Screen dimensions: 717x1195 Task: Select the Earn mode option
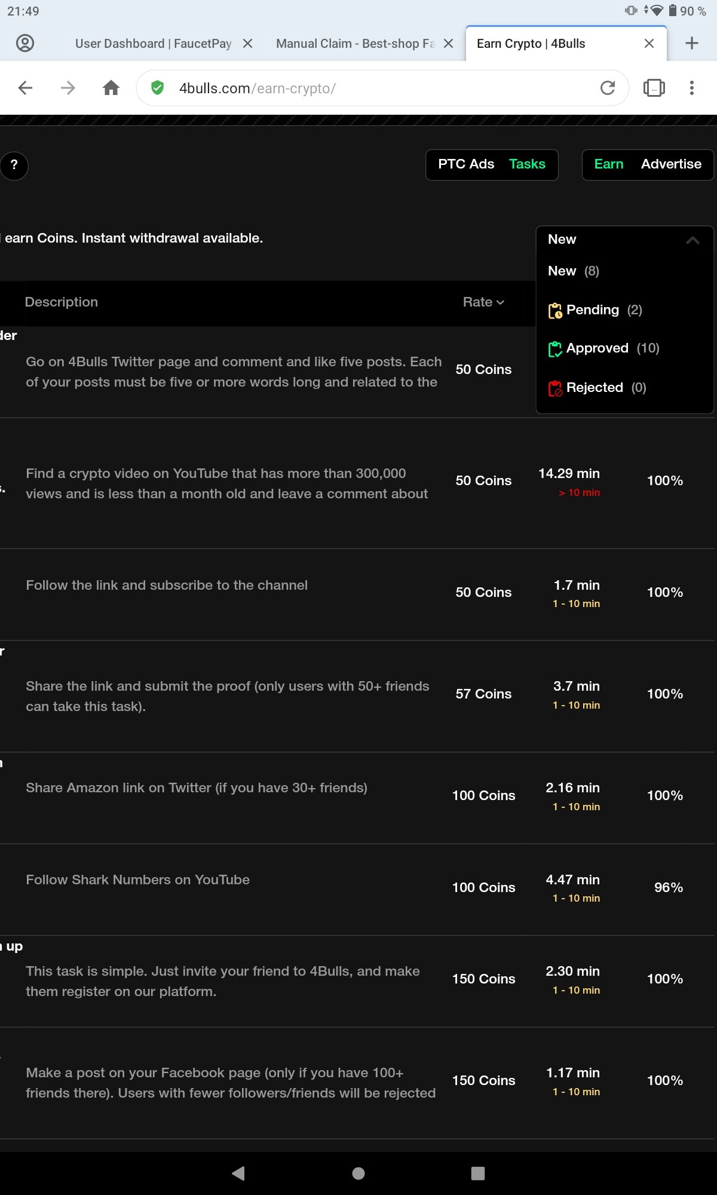point(608,164)
